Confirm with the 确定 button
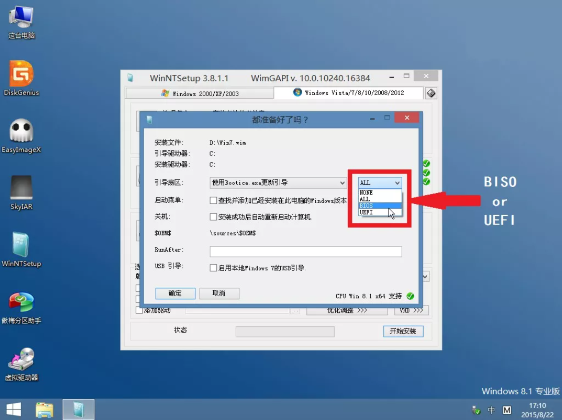The height and width of the screenshot is (420, 562). (x=175, y=293)
